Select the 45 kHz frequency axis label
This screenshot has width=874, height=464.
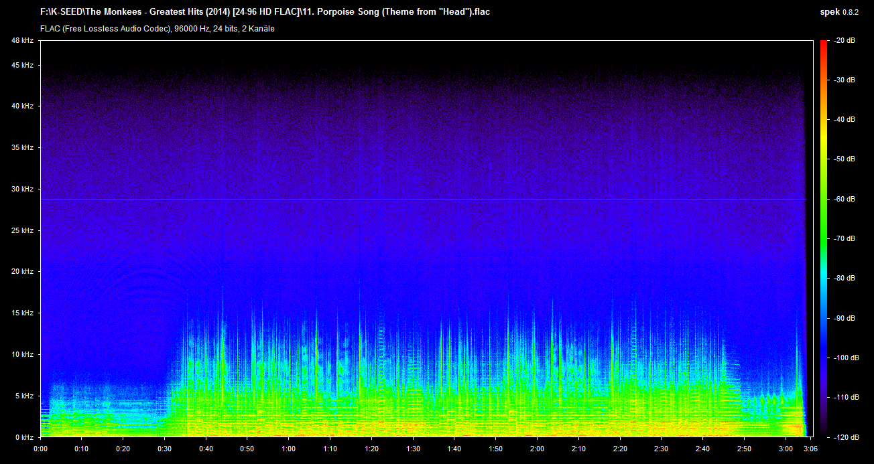click(22, 66)
